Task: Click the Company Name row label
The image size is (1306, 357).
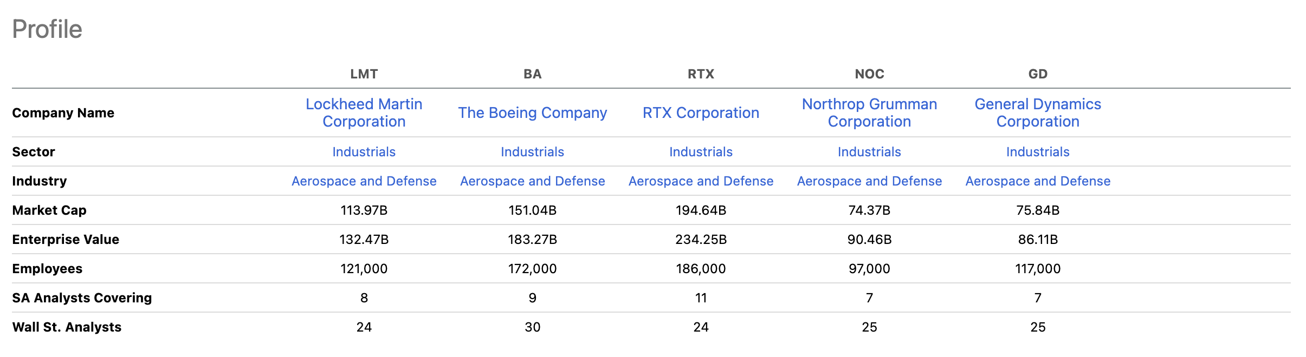Action: tap(63, 113)
